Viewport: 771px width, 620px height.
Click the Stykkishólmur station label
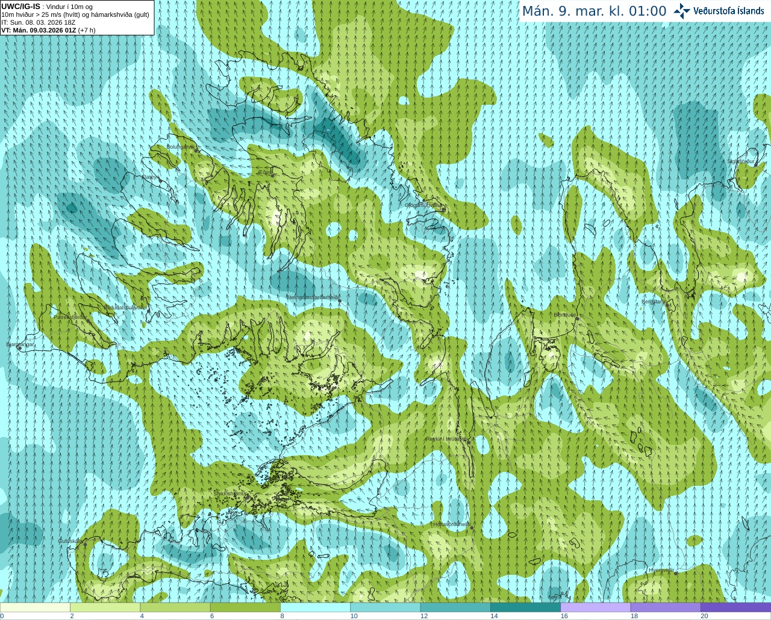230,494
